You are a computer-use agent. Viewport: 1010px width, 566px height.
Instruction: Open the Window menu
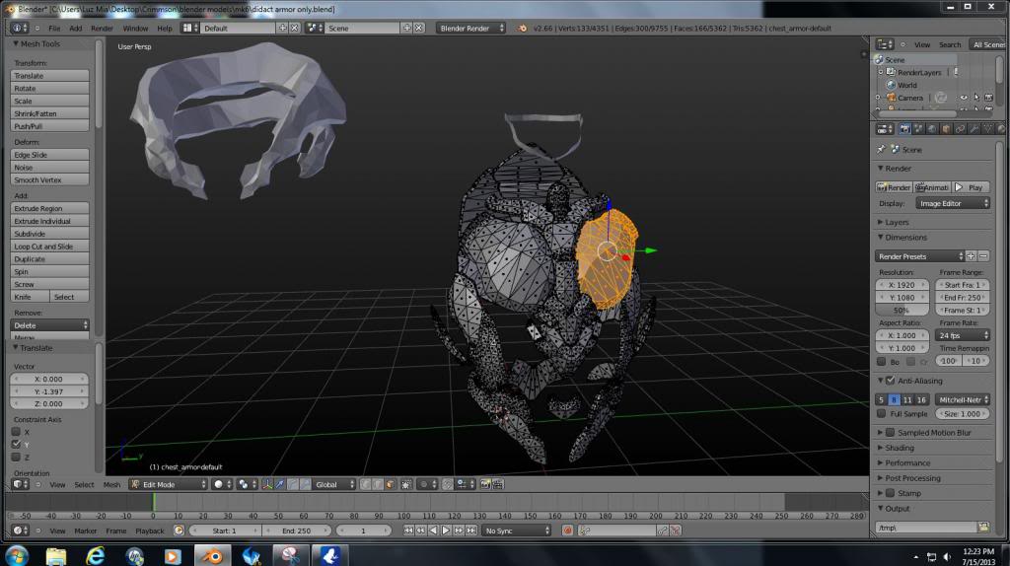[x=135, y=29]
